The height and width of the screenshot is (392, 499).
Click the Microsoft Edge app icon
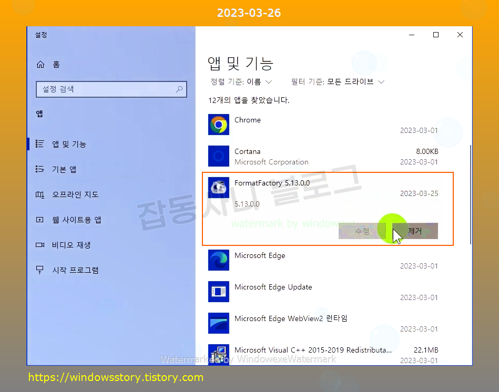[x=219, y=260]
